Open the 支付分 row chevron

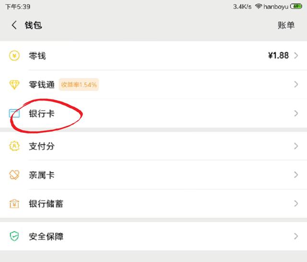[x=296, y=146]
